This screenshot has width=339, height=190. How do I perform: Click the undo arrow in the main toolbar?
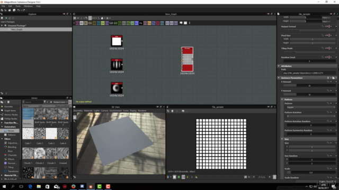pos(19,10)
